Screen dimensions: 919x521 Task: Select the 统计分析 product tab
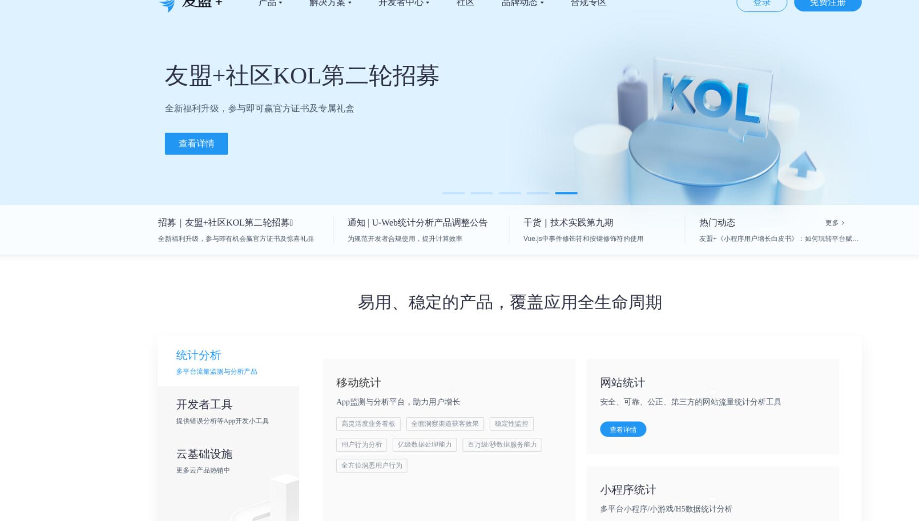click(229, 362)
